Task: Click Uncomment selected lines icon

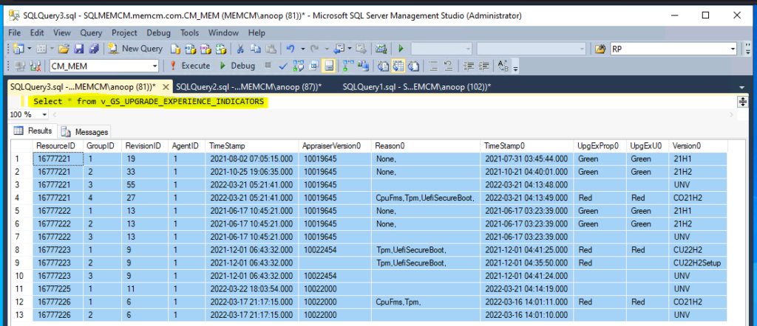Action: tap(449, 66)
